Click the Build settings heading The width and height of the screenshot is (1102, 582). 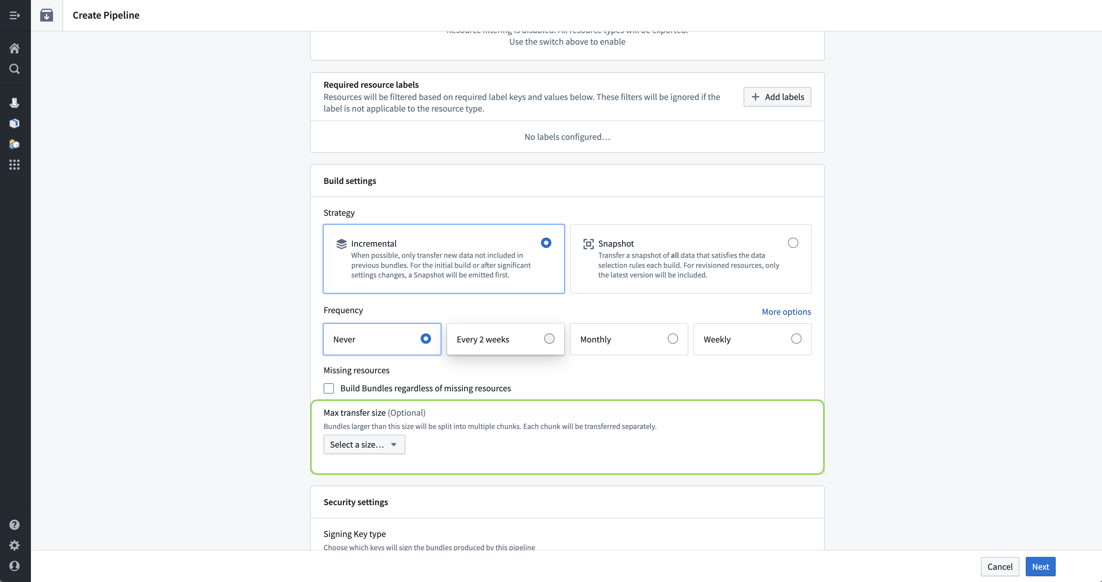pos(350,181)
